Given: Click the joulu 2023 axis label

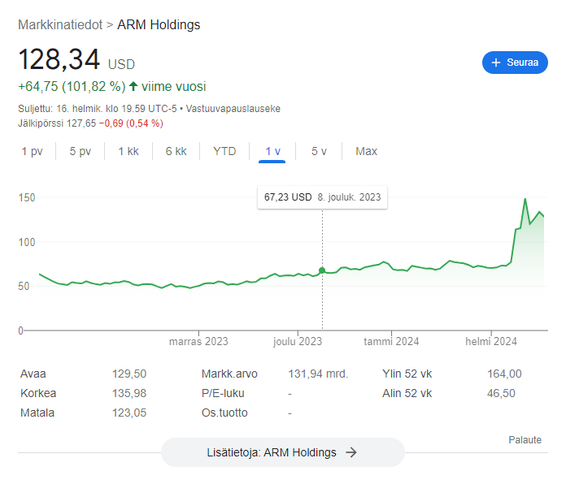Looking at the screenshot, I should tap(298, 342).
